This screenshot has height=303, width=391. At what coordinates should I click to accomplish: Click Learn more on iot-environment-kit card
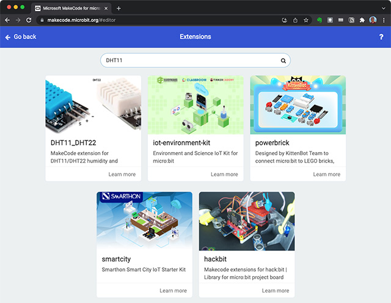pos(224,174)
